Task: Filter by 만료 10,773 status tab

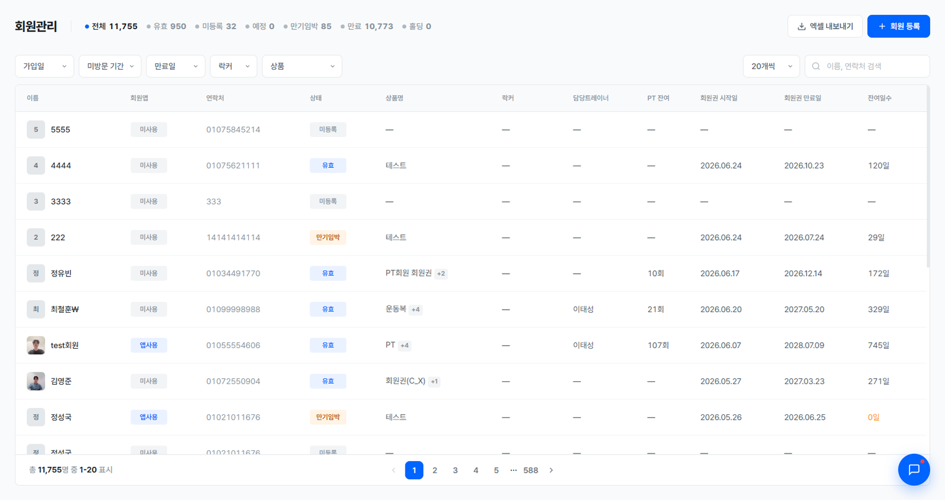Action: (x=367, y=27)
